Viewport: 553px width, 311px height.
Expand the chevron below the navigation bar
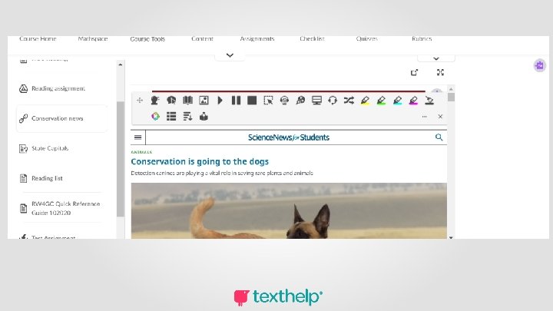[x=230, y=55]
